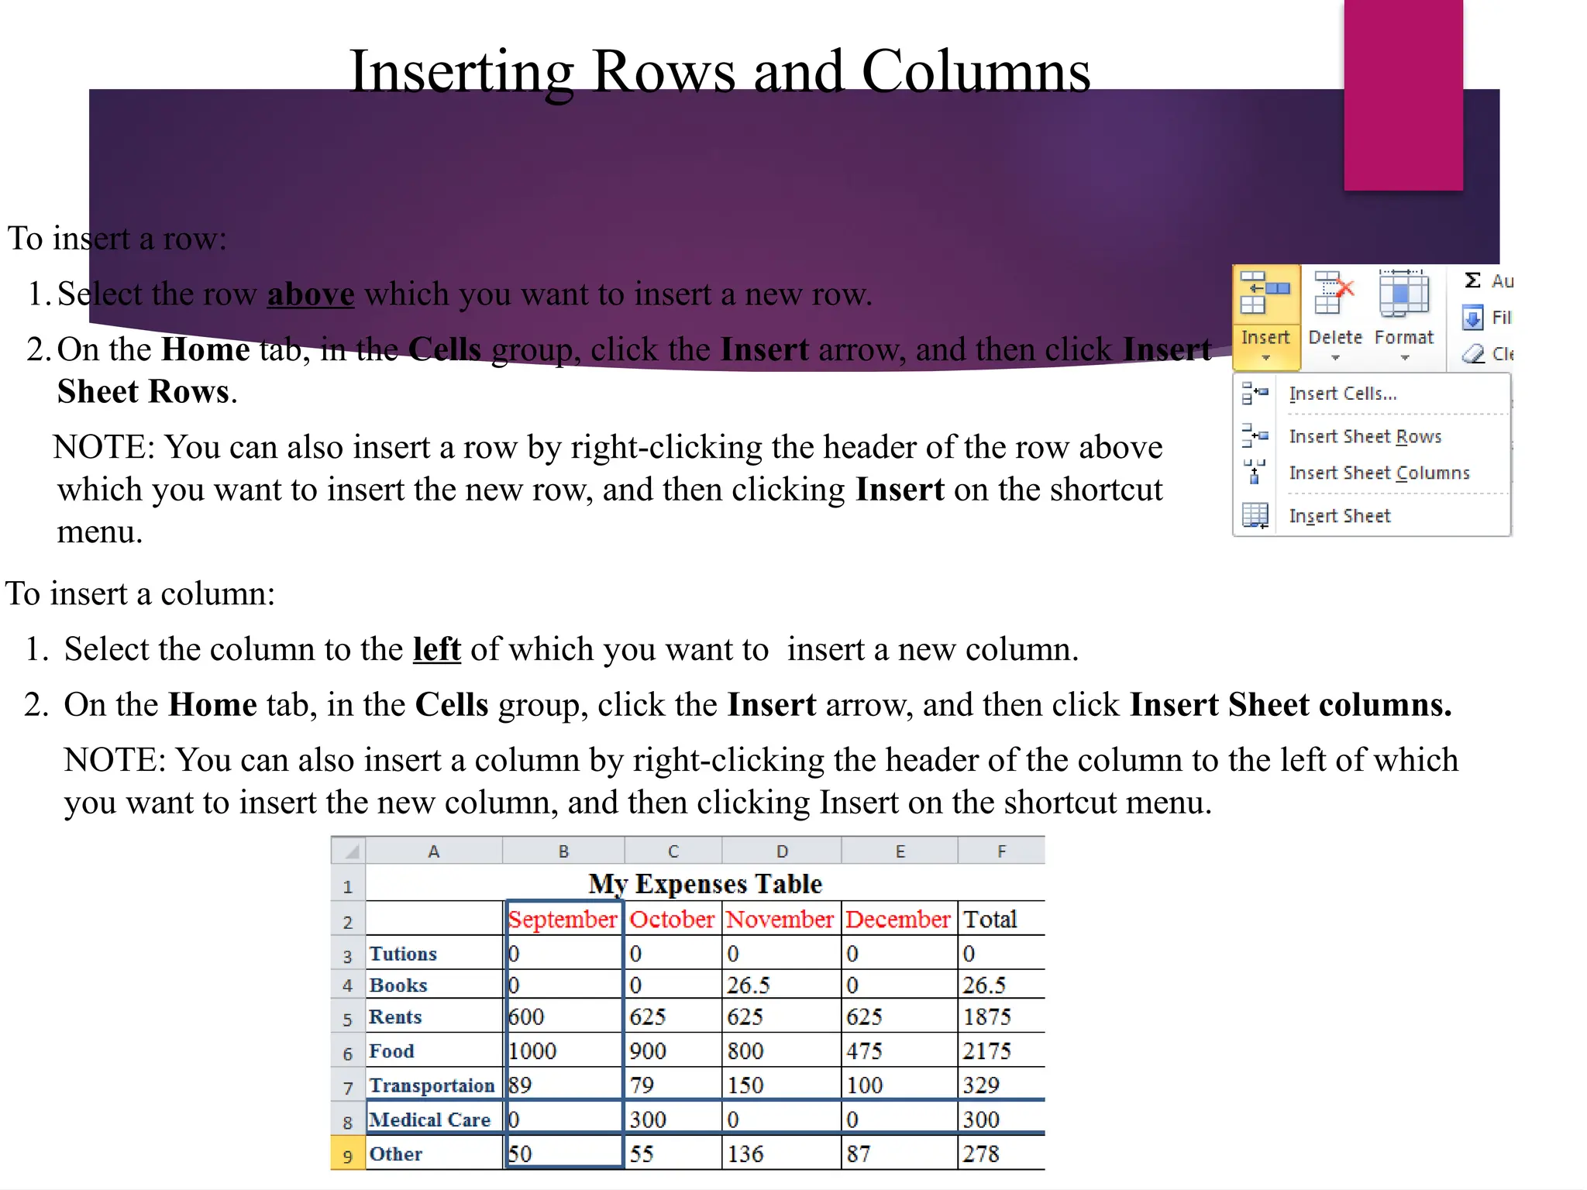Click the AutoSum sigma icon
Screen dimensions: 1587x1190
tap(1473, 280)
